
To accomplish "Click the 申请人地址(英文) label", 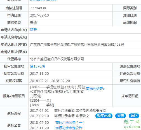I will coord(14,52).
